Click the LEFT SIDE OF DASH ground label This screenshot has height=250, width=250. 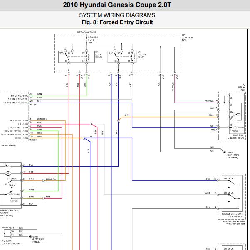point(233,156)
